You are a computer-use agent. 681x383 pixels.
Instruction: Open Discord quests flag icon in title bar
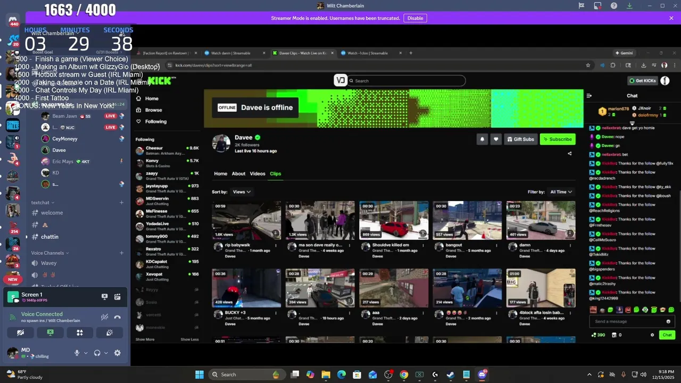(582, 6)
